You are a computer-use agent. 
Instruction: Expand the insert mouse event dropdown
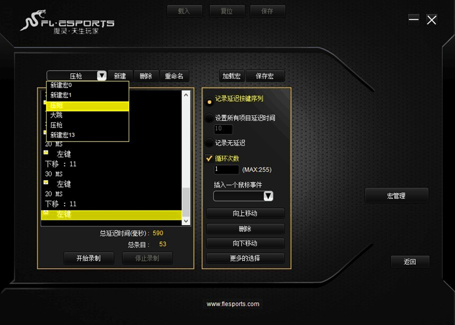pyautogui.click(x=268, y=196)
